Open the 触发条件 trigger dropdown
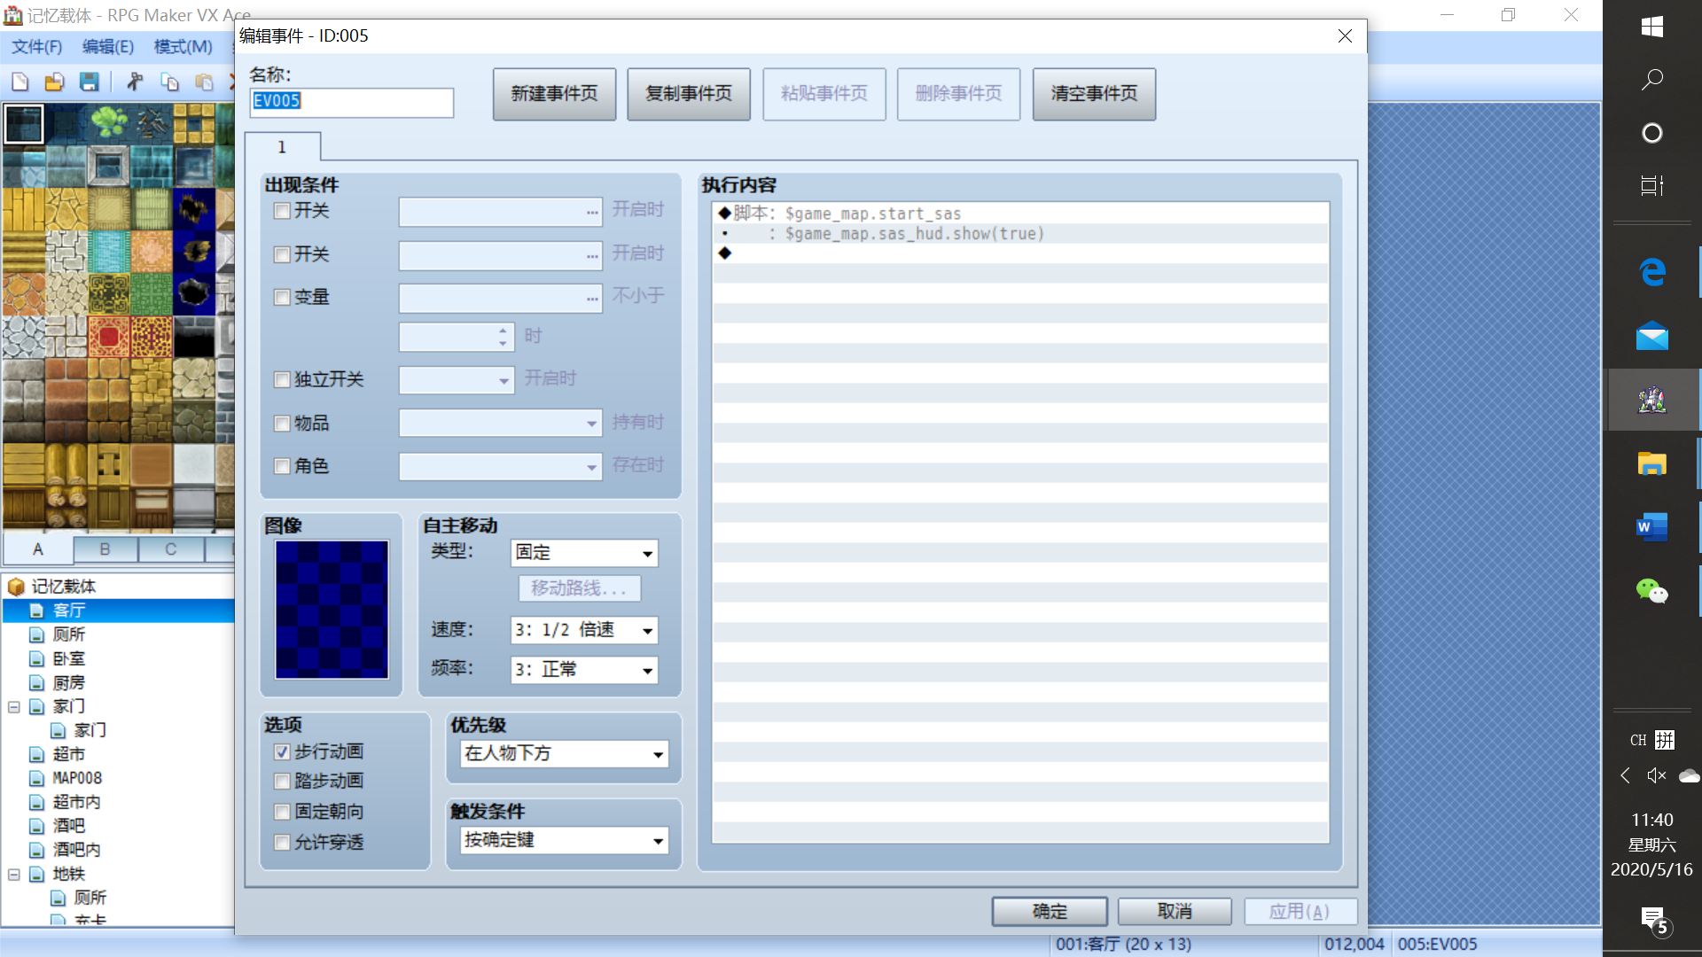The height and width of the screenshot is (957, 1702). 565,840
